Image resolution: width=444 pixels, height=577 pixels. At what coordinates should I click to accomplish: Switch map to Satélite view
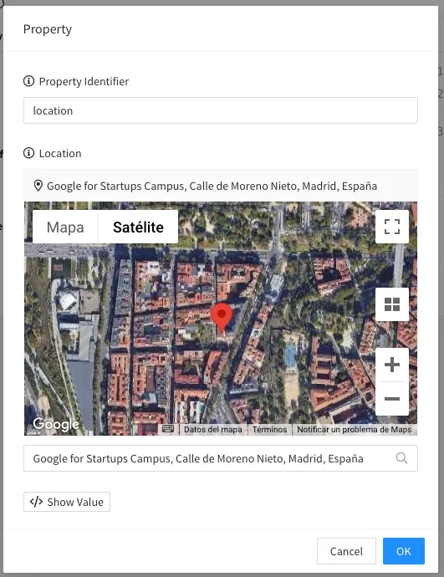[138, 227]
